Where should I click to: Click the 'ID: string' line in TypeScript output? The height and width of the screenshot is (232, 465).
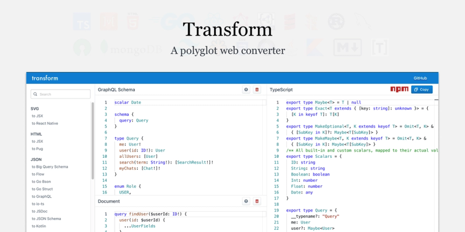303,162
